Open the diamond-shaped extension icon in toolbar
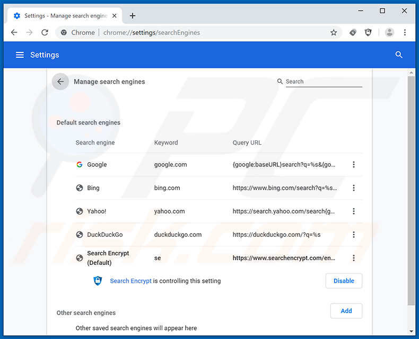The height and width of the screenshot is (339, 419). pos(353,32)
